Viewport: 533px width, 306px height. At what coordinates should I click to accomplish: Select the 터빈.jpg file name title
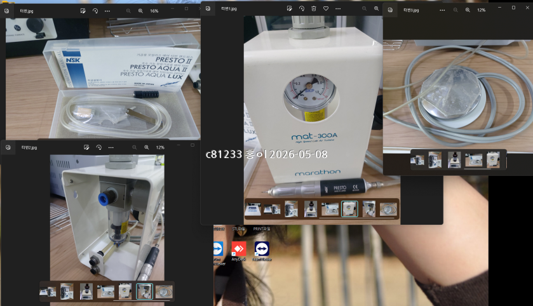coord(27,11)
